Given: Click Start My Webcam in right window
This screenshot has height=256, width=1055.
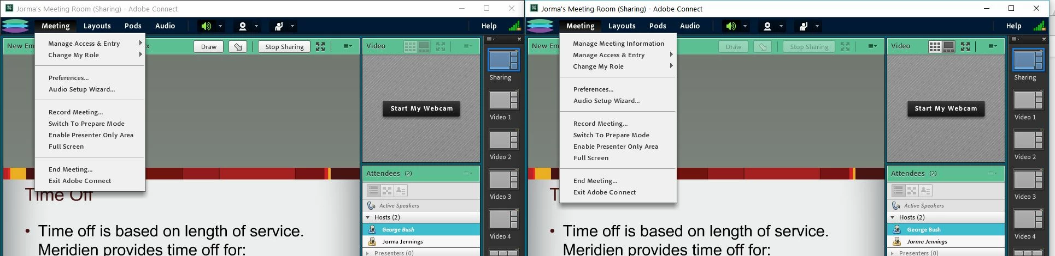Looking at the screenshot, I should (x=946, y=108).
